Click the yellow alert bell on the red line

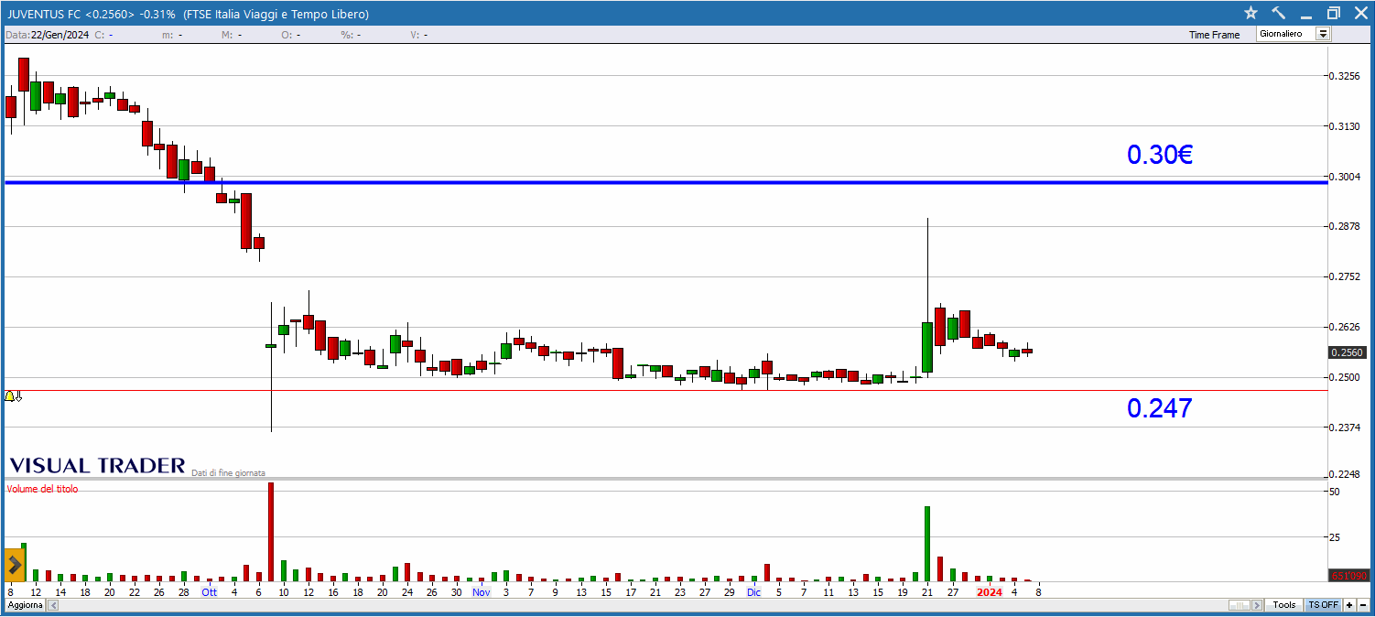(x=10, y=395)
